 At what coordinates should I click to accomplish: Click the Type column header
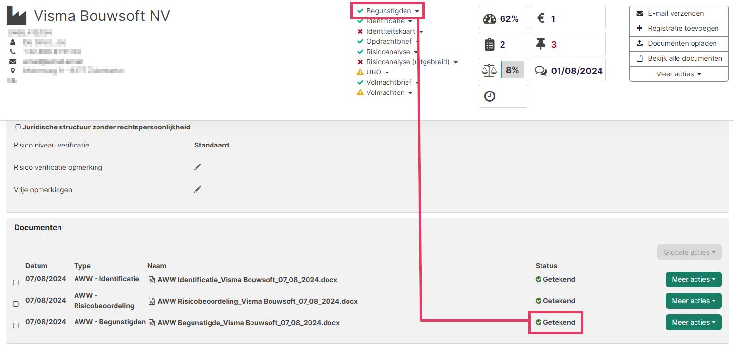[x=82, y=266]
